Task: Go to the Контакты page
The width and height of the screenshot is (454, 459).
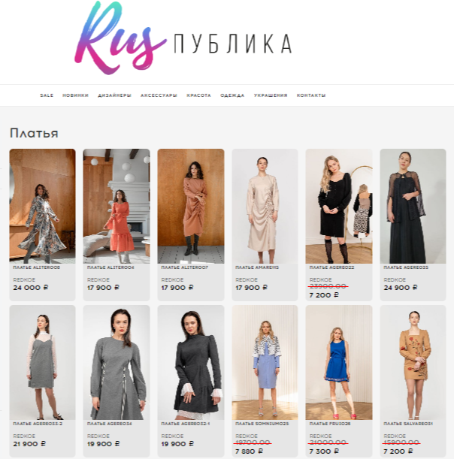Action: pyautogui.click(x=311, y=95)
